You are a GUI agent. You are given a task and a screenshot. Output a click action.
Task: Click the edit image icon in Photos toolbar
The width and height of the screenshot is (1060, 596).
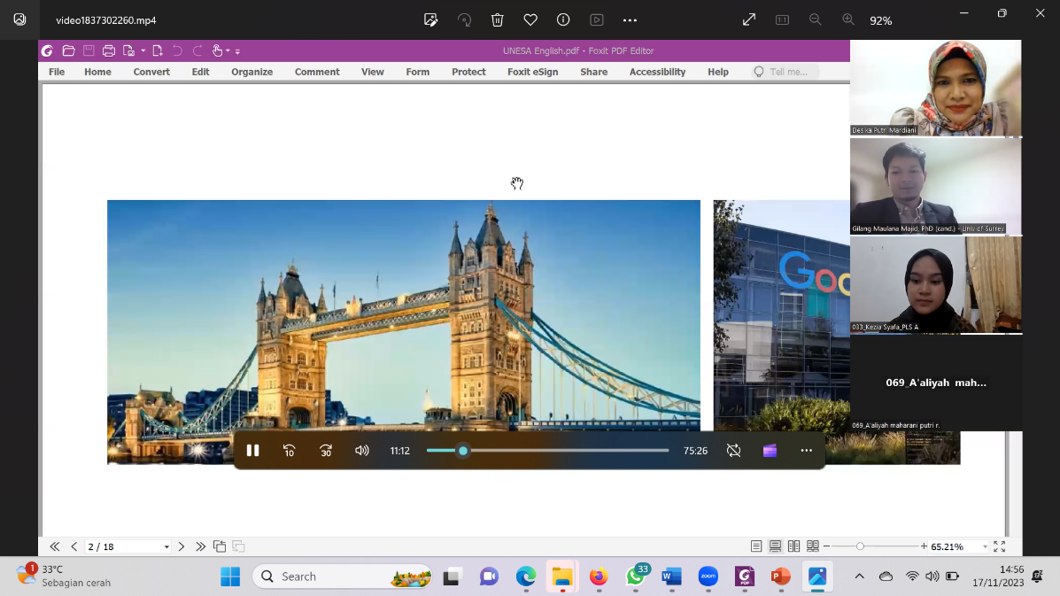pos(430,20)
